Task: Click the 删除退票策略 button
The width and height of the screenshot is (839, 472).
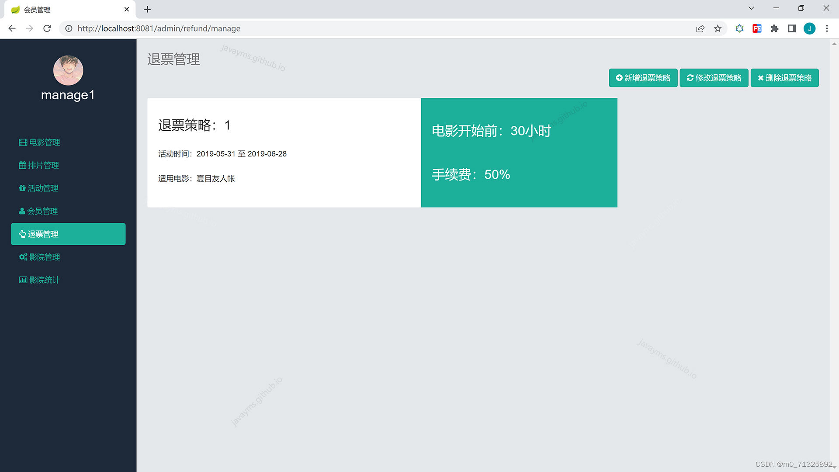Action: (x=784, y=78)
